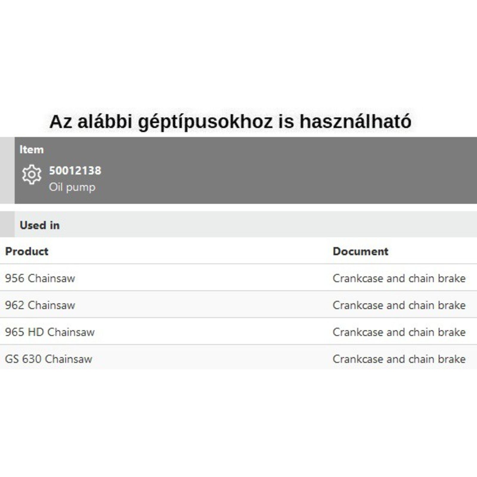The width and height of the screenshot is (477, 477).
Task: Click blank white area below the table
Action: tap(238, 423)
